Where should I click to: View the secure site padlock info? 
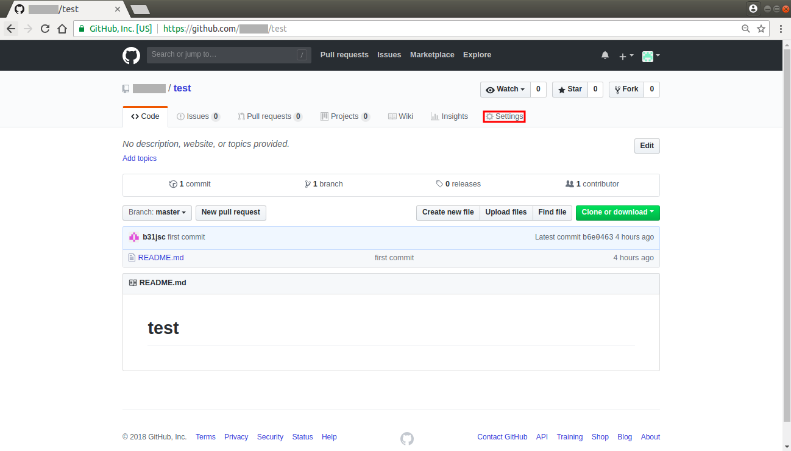point(82,29)
